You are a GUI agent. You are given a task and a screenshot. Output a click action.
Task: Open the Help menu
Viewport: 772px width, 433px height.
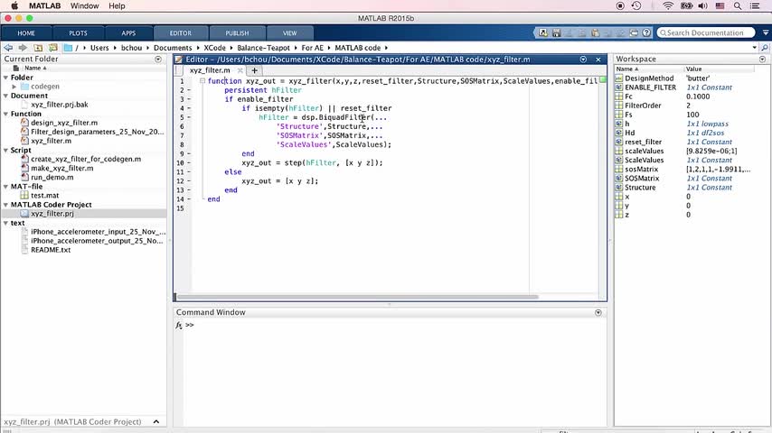[x=117, y=6]
